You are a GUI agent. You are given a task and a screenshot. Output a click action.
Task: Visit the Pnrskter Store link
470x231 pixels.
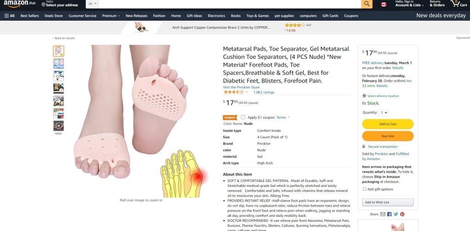[241, 87]
